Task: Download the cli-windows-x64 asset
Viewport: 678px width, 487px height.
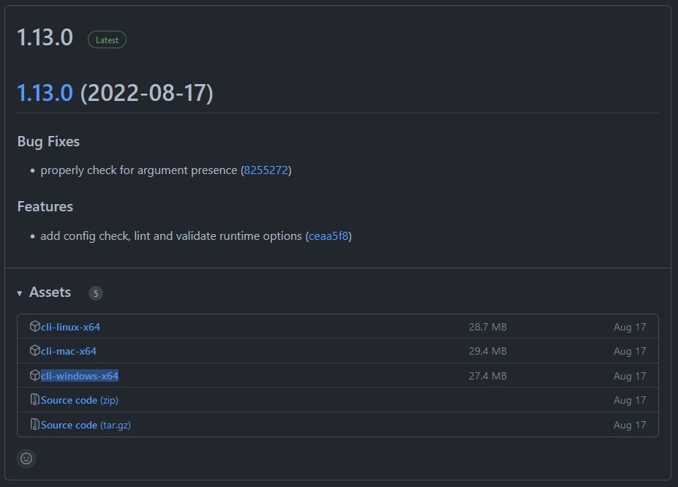Action: (78, 375)
